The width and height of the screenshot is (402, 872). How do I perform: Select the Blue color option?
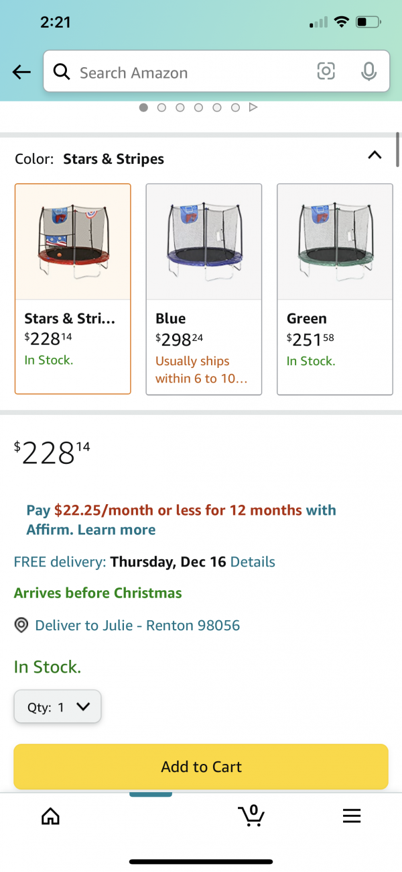click(x=204, y=289)
